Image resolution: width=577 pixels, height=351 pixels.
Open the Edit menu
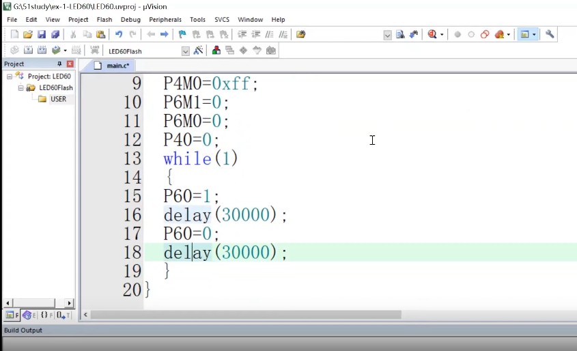point(31,20)
